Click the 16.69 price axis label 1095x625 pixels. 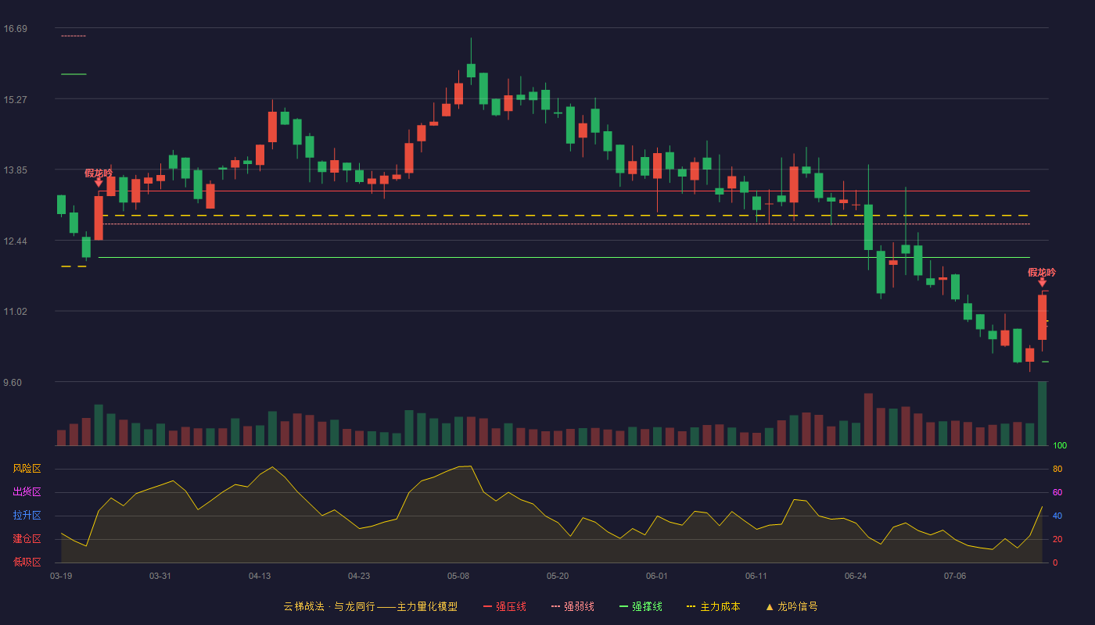tap(16, 29)
